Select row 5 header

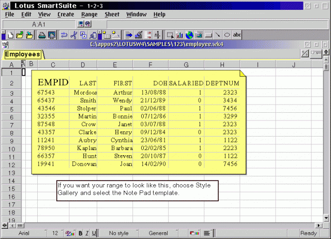[x=11, y=109]
